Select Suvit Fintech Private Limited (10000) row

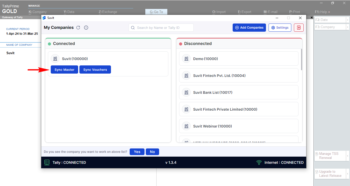[239, 109]
